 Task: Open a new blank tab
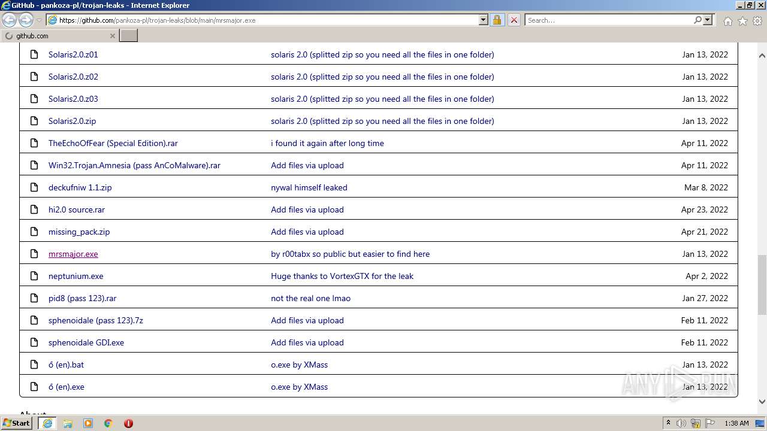pyautogui.click(x=129, y=36)
